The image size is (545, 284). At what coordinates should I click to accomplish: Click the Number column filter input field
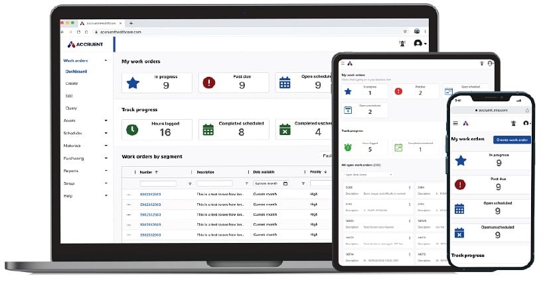point(158,183)
